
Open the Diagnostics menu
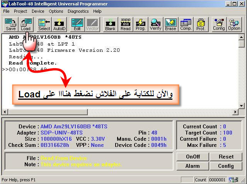78,11
